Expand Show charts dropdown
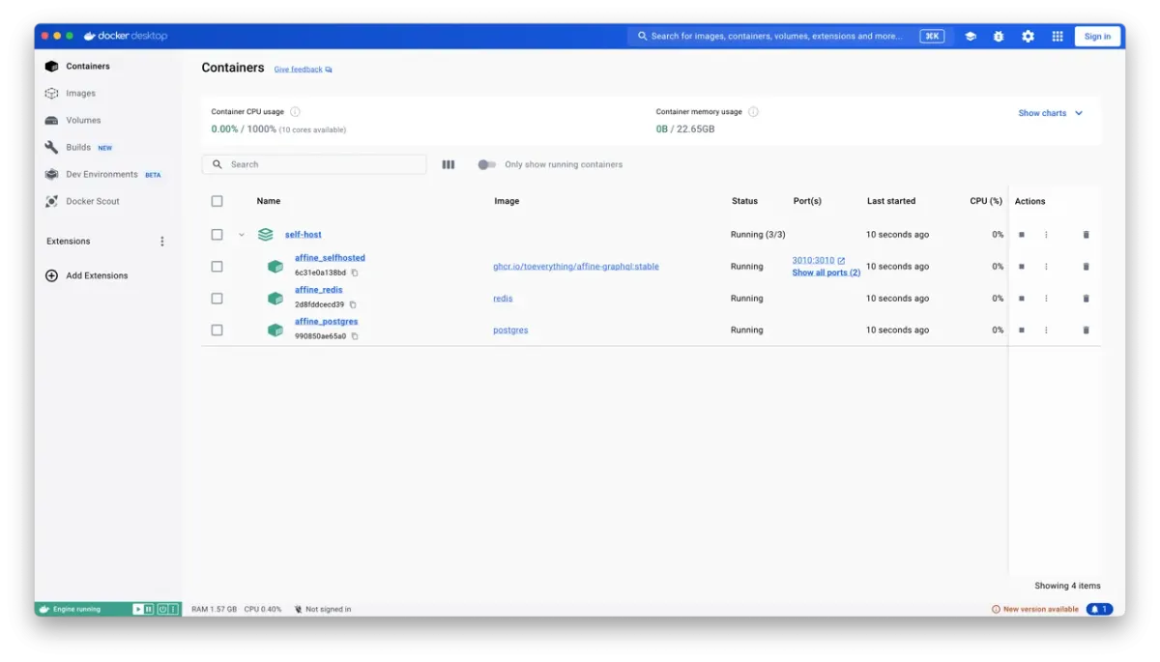 pyautogui.click(x=1050, y=113)
